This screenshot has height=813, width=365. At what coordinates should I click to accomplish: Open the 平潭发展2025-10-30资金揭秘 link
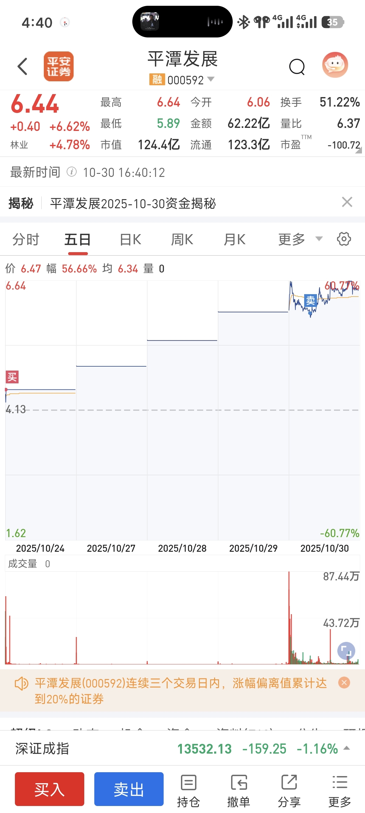(133, 204)
